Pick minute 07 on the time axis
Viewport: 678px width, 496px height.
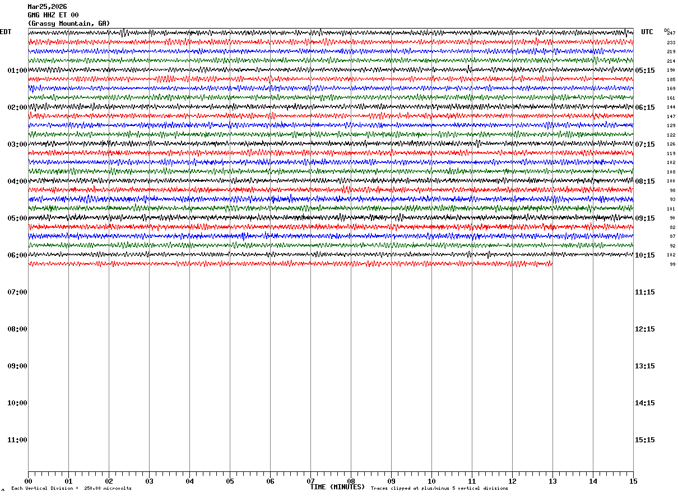[x=310, y=481]
